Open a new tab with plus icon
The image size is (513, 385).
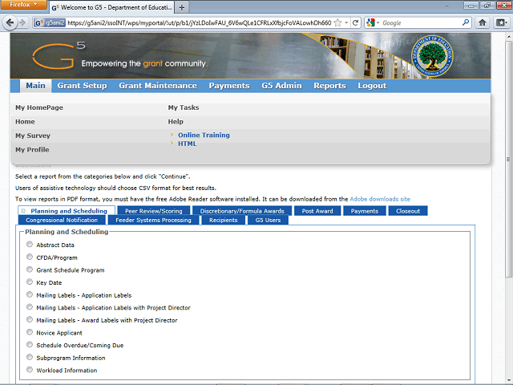pos(182,7)
